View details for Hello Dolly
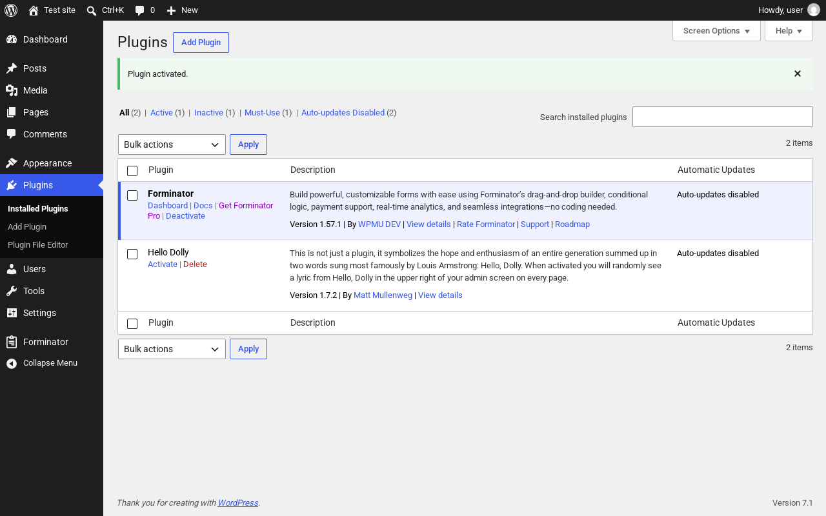 coord(440,295)
